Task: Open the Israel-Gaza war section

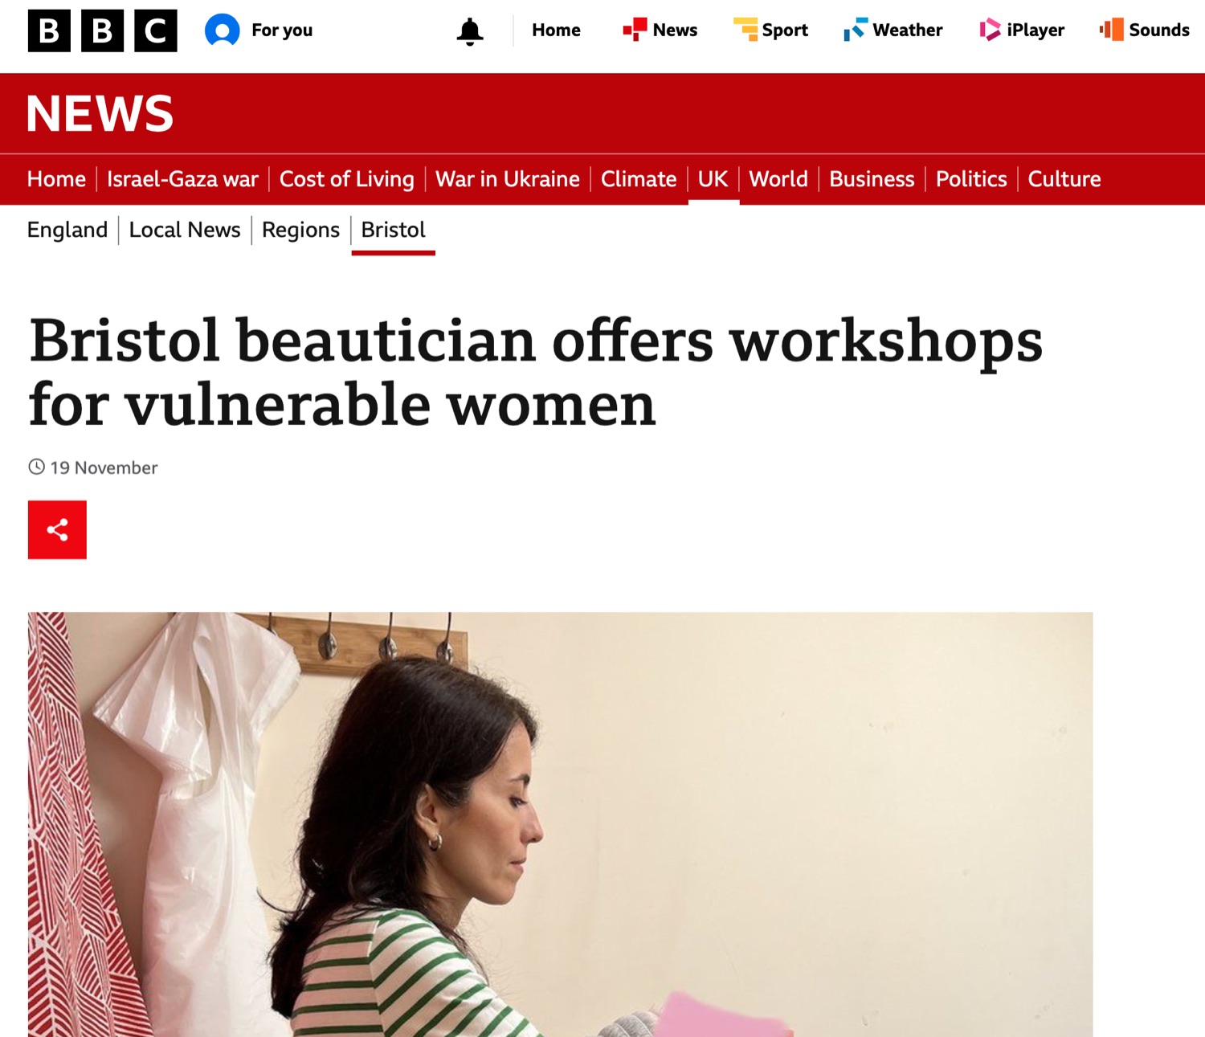Action: coord(183,179)
